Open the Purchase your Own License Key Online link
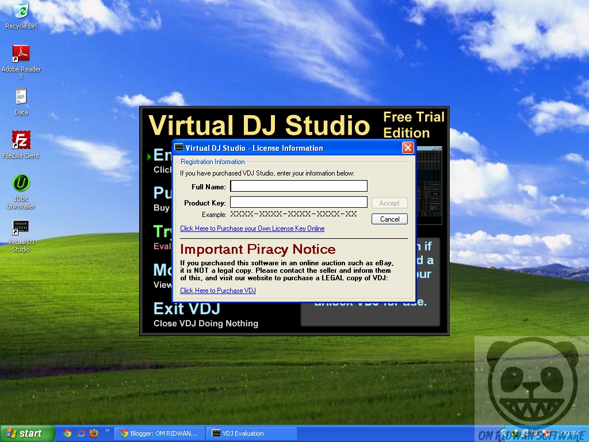Viewport: 589px width, 442px height. [252, 228]
